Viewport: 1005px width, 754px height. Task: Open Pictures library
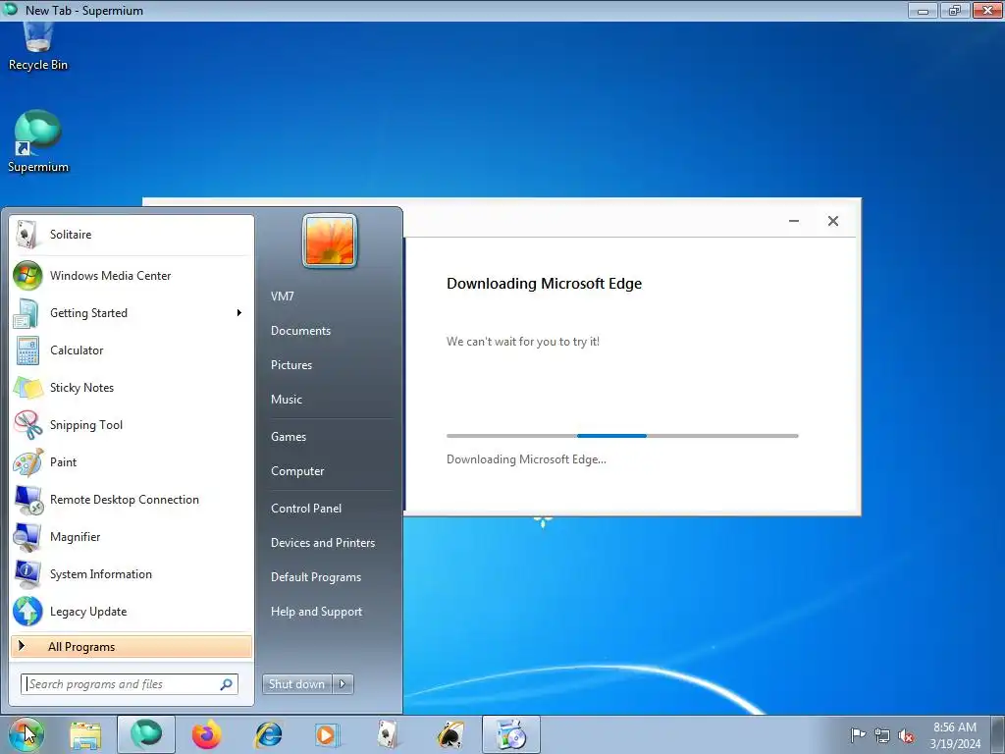pyautogui.click(x=291, y=365)
